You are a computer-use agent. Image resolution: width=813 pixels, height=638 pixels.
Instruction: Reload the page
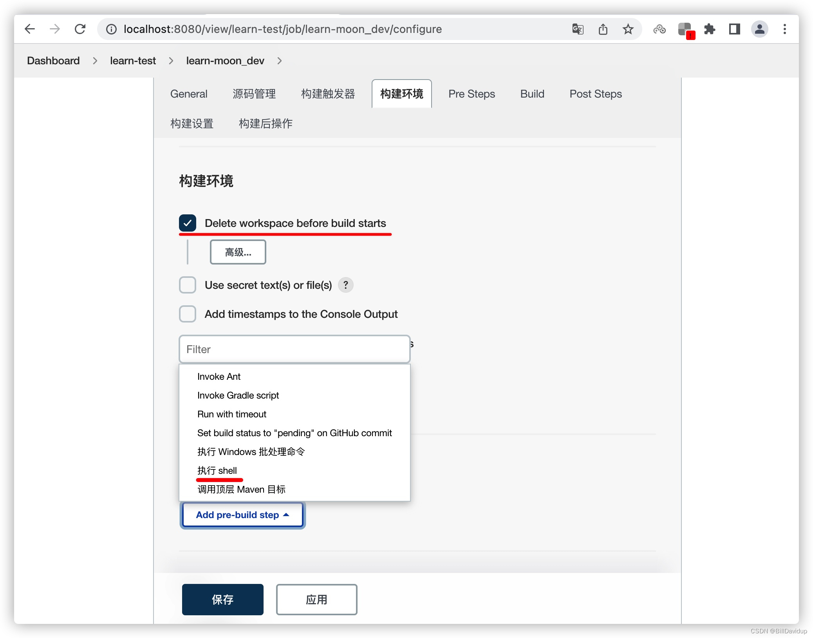click(80, 29)
